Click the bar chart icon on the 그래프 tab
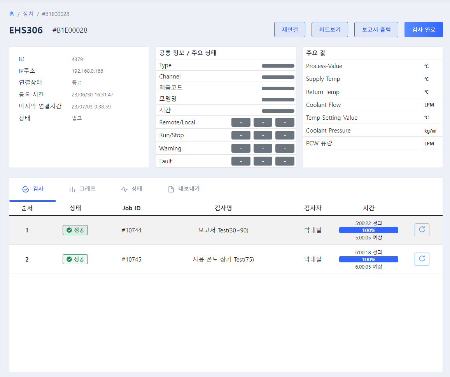Screen dimensions: 450x377 [x=72, y=190]
